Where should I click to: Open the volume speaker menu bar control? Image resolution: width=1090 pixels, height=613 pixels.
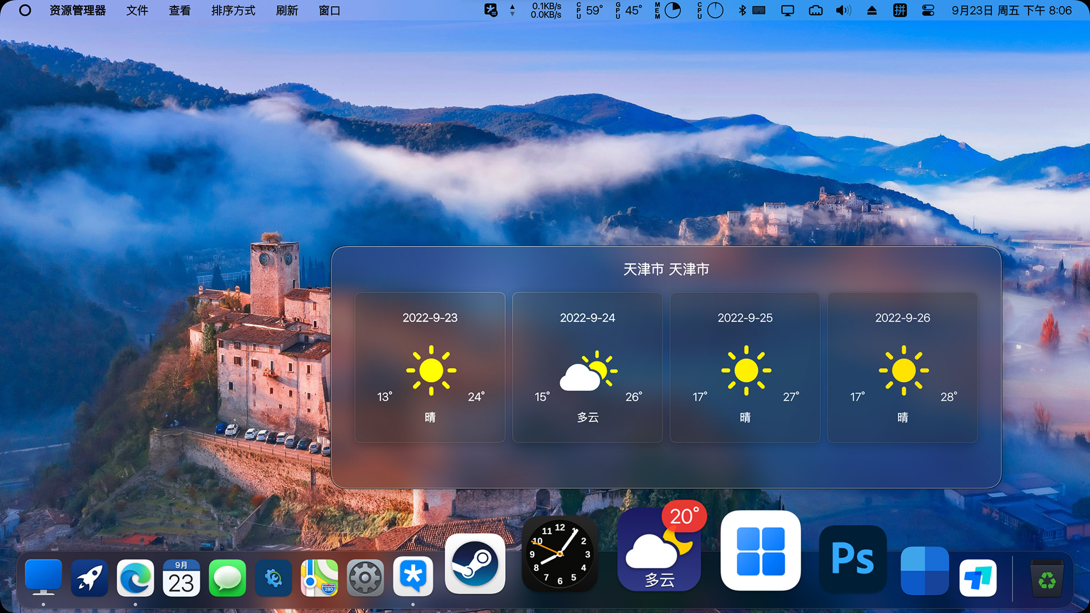(x=843, y=10)
